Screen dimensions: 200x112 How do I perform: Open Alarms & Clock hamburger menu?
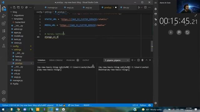coord(156,3)
